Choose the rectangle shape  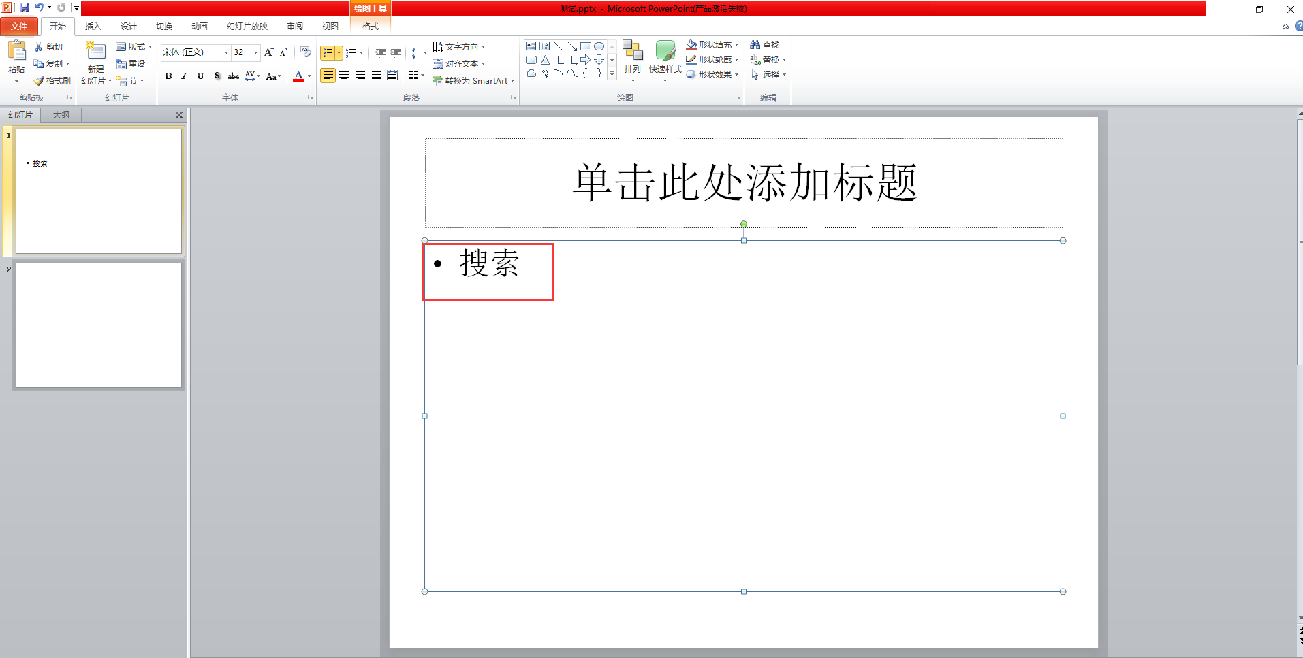pyautogui.click(x=586, y=46)
